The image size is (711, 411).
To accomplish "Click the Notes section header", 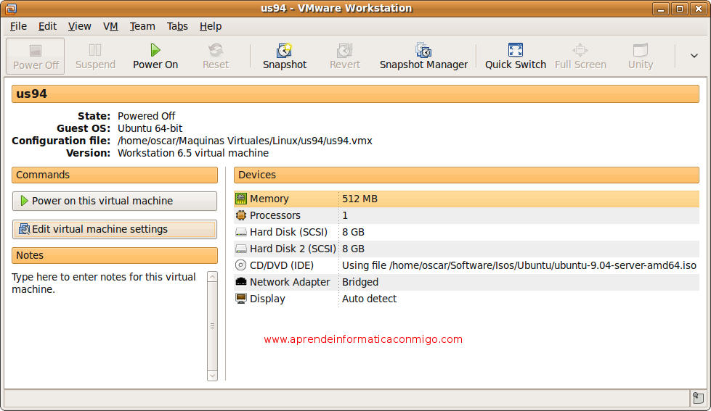I will pos(115,255).
